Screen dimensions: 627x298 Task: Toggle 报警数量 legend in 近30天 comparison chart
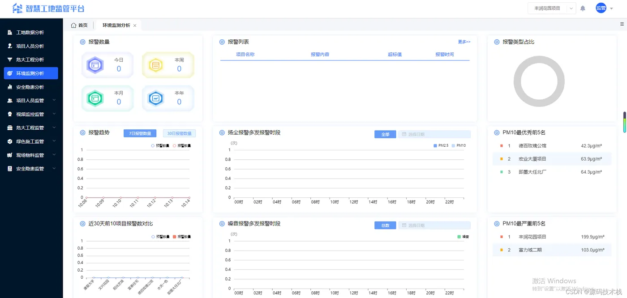(182, 237)
